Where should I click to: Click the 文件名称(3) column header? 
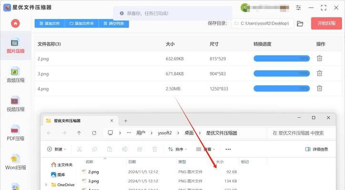(x=49, y=44)
